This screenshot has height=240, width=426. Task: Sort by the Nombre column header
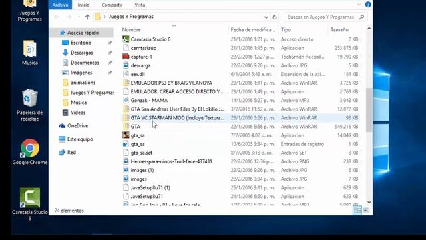pyautogui.click(x=131, y=29)
